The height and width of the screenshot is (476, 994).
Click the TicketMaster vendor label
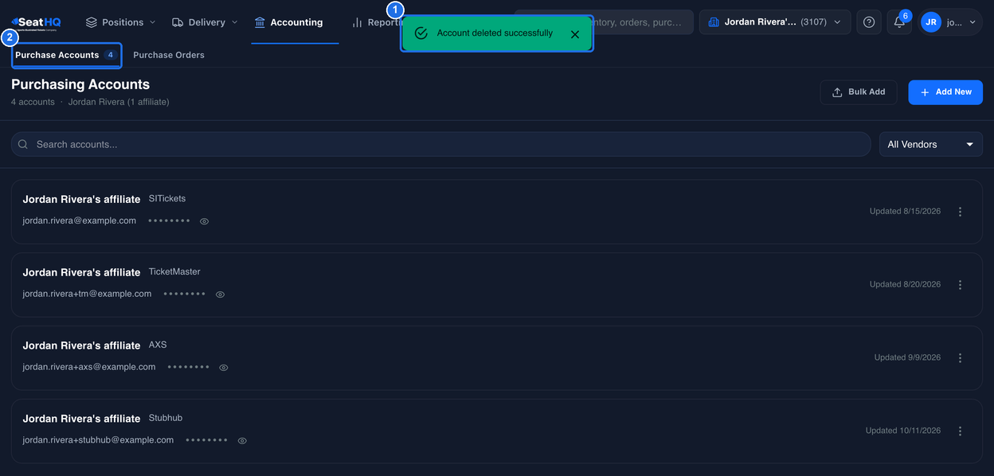click(x=174, y=272)
